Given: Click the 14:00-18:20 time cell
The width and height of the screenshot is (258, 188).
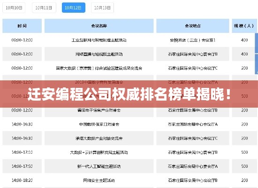Looking at the screenshot, I should tap(22, 180).
